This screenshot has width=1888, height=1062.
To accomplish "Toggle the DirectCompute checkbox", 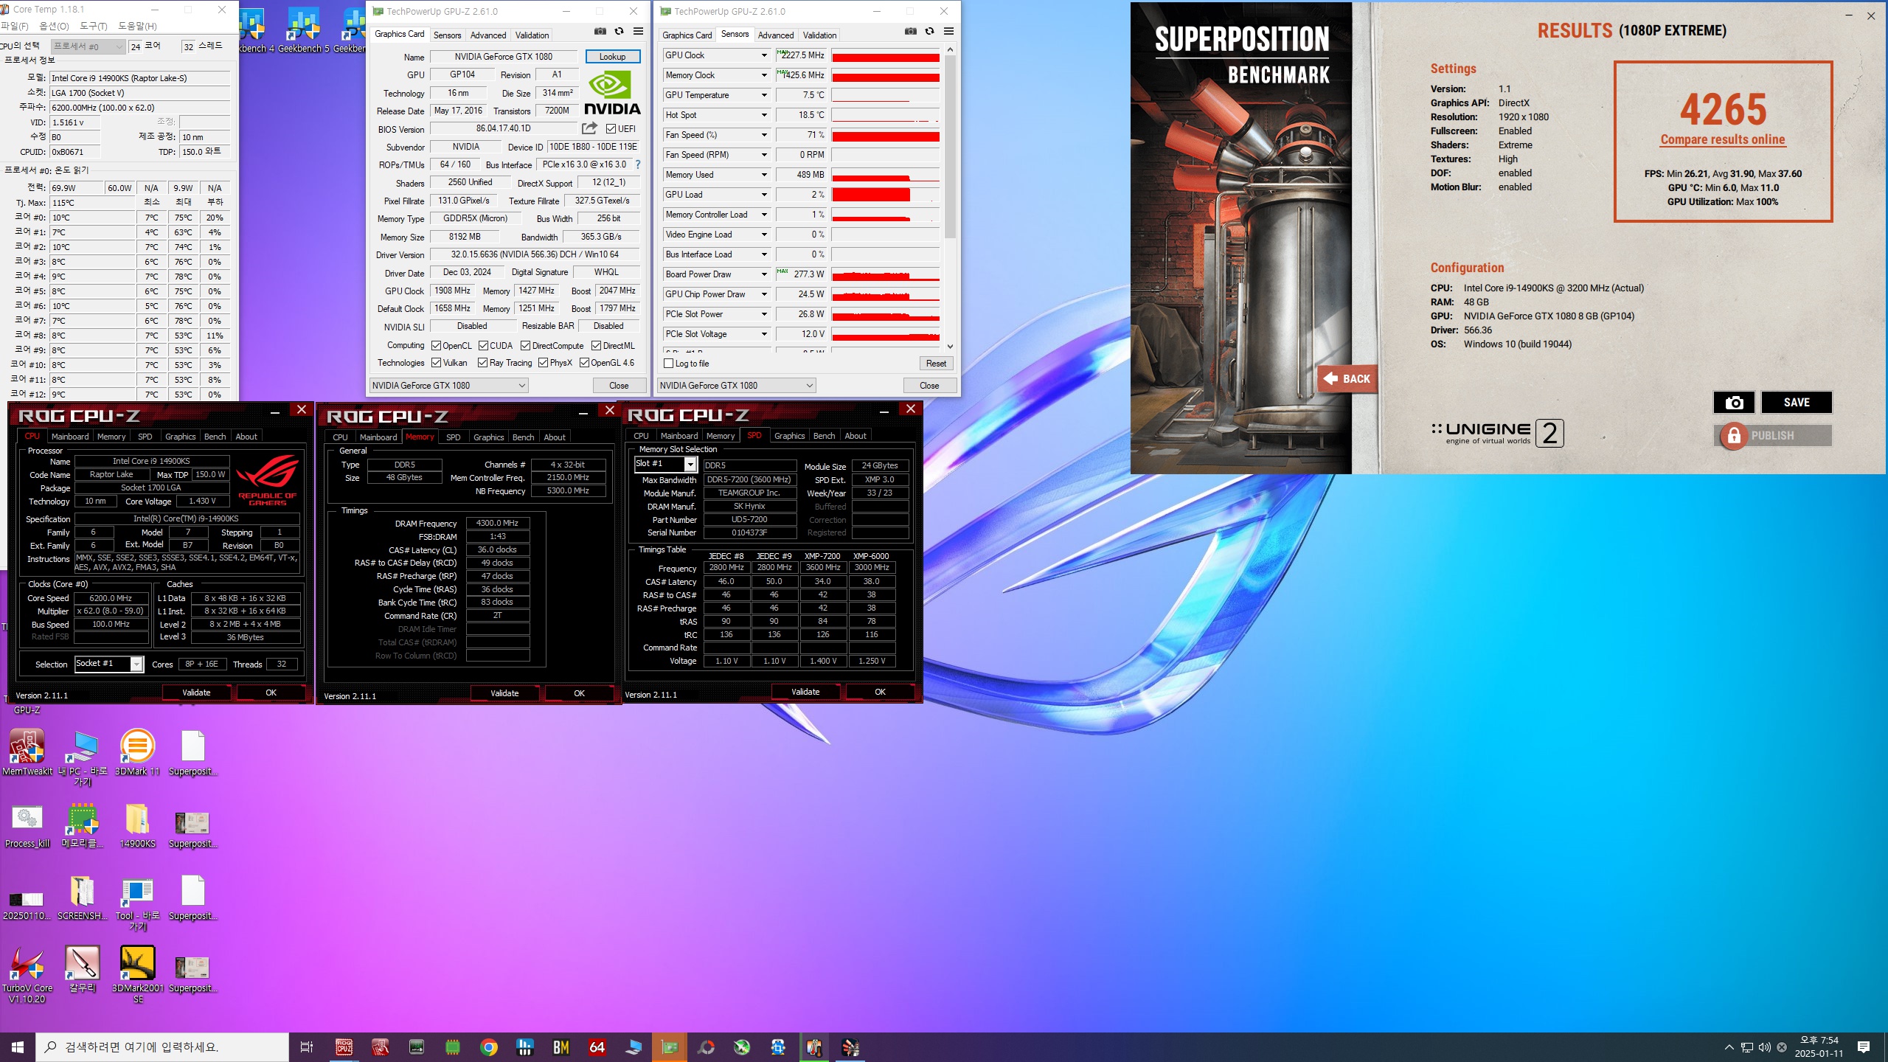I will [x=526, y=346].
